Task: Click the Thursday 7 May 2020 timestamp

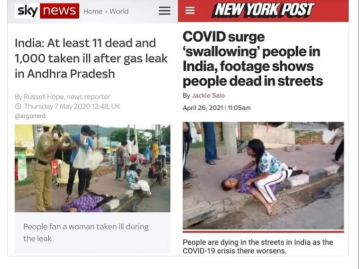Action: (72, 106)
